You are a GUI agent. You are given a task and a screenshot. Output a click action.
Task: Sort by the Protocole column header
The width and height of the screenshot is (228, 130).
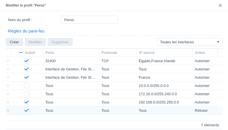tap(118, 52)
